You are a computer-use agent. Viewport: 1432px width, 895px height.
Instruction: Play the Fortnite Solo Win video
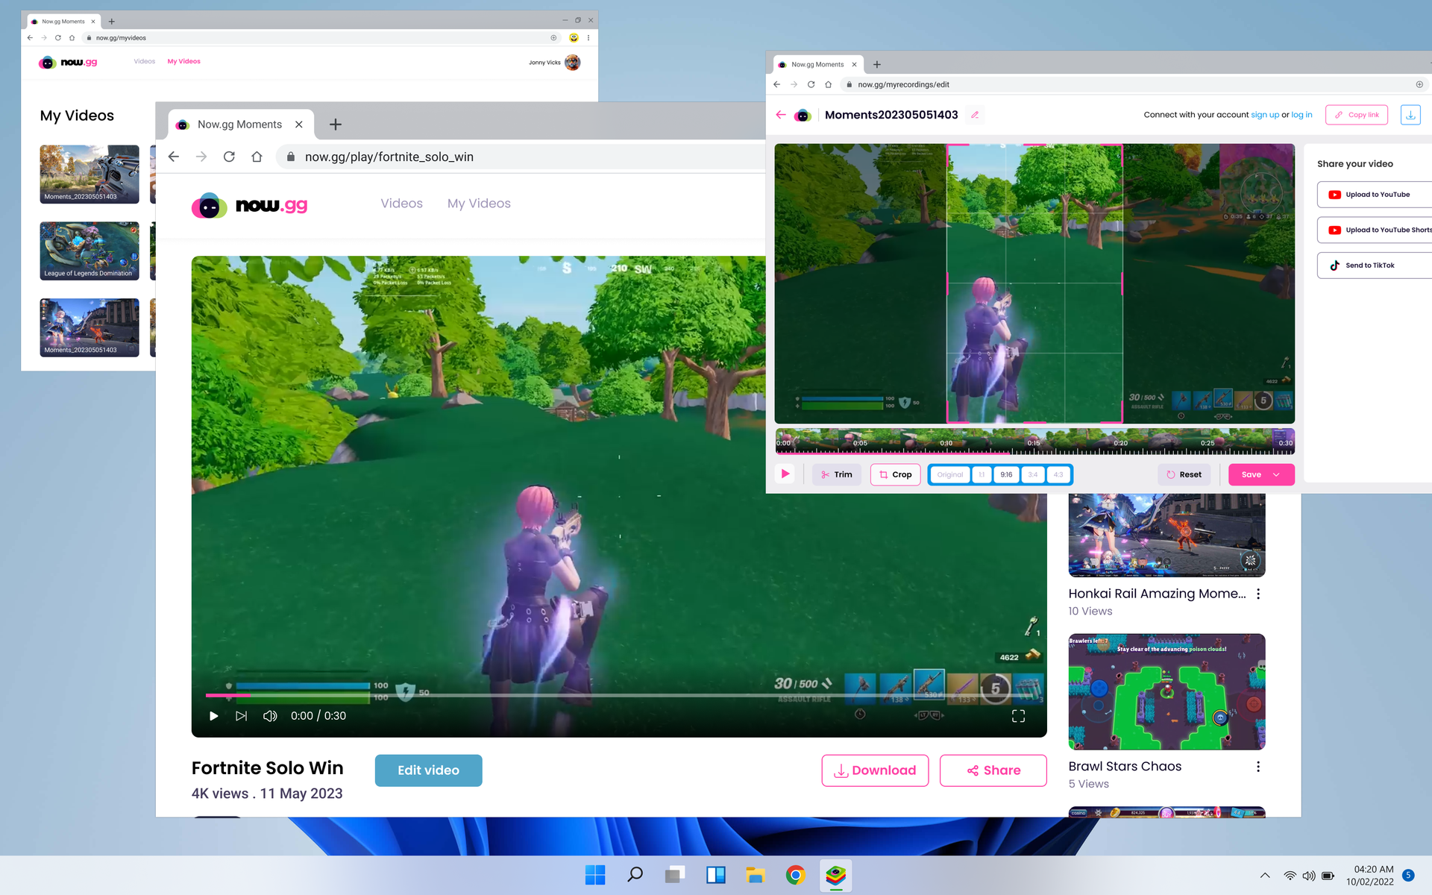(x=214, y=716)
